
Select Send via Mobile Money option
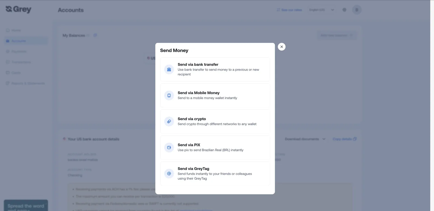coord(215,95)
